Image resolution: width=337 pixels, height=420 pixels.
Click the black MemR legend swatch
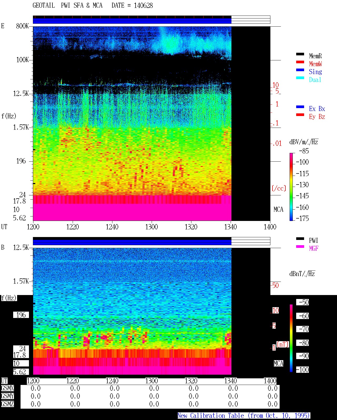point(300,54)
